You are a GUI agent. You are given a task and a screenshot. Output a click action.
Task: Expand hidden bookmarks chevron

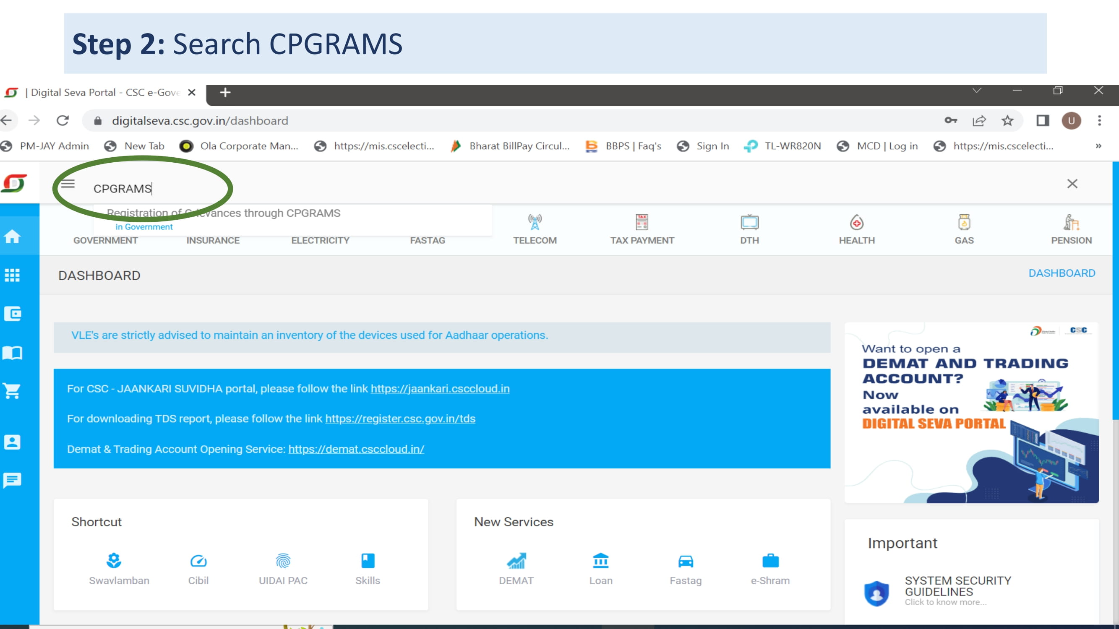click(x=1098, y=146)
